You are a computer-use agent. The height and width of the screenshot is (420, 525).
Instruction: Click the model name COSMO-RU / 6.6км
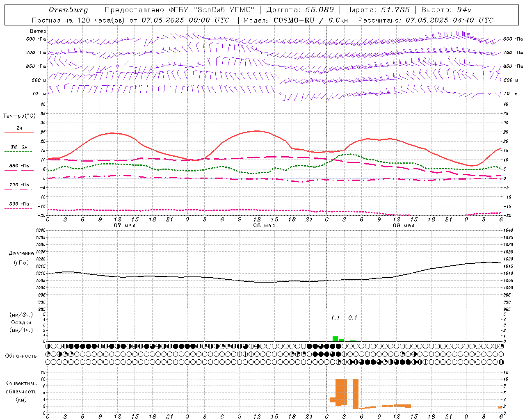(311, 20)
